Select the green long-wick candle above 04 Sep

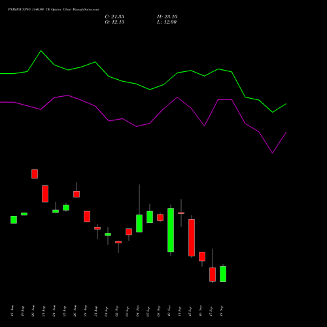coord(139,224)
